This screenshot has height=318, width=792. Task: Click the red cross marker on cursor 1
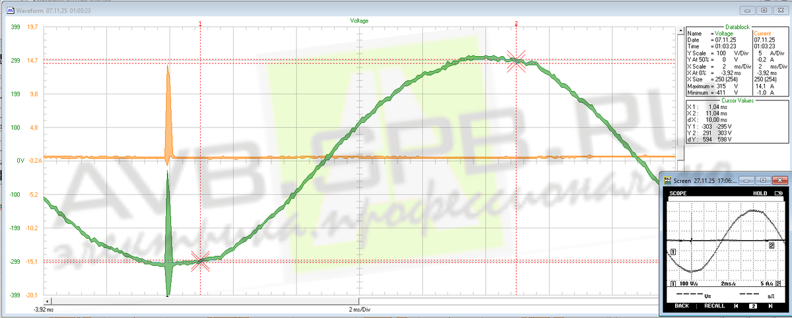[x=200, y=261]
